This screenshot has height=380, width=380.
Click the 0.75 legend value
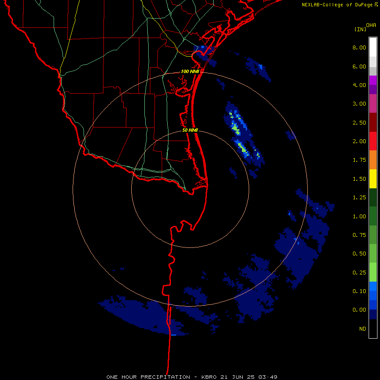tap(359, 235)
